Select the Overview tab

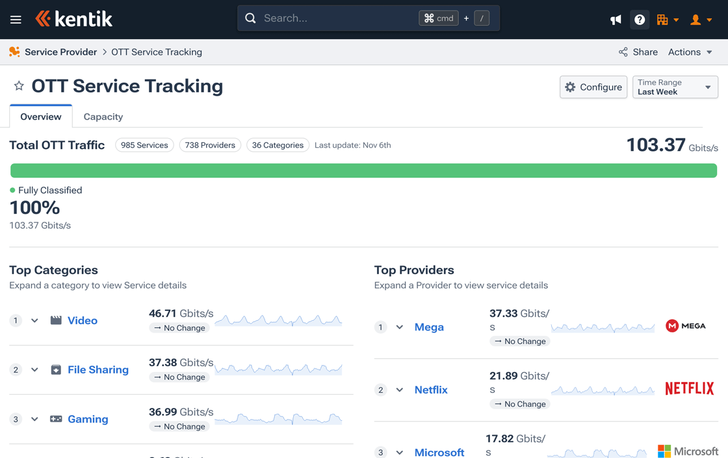pos(40,116)
